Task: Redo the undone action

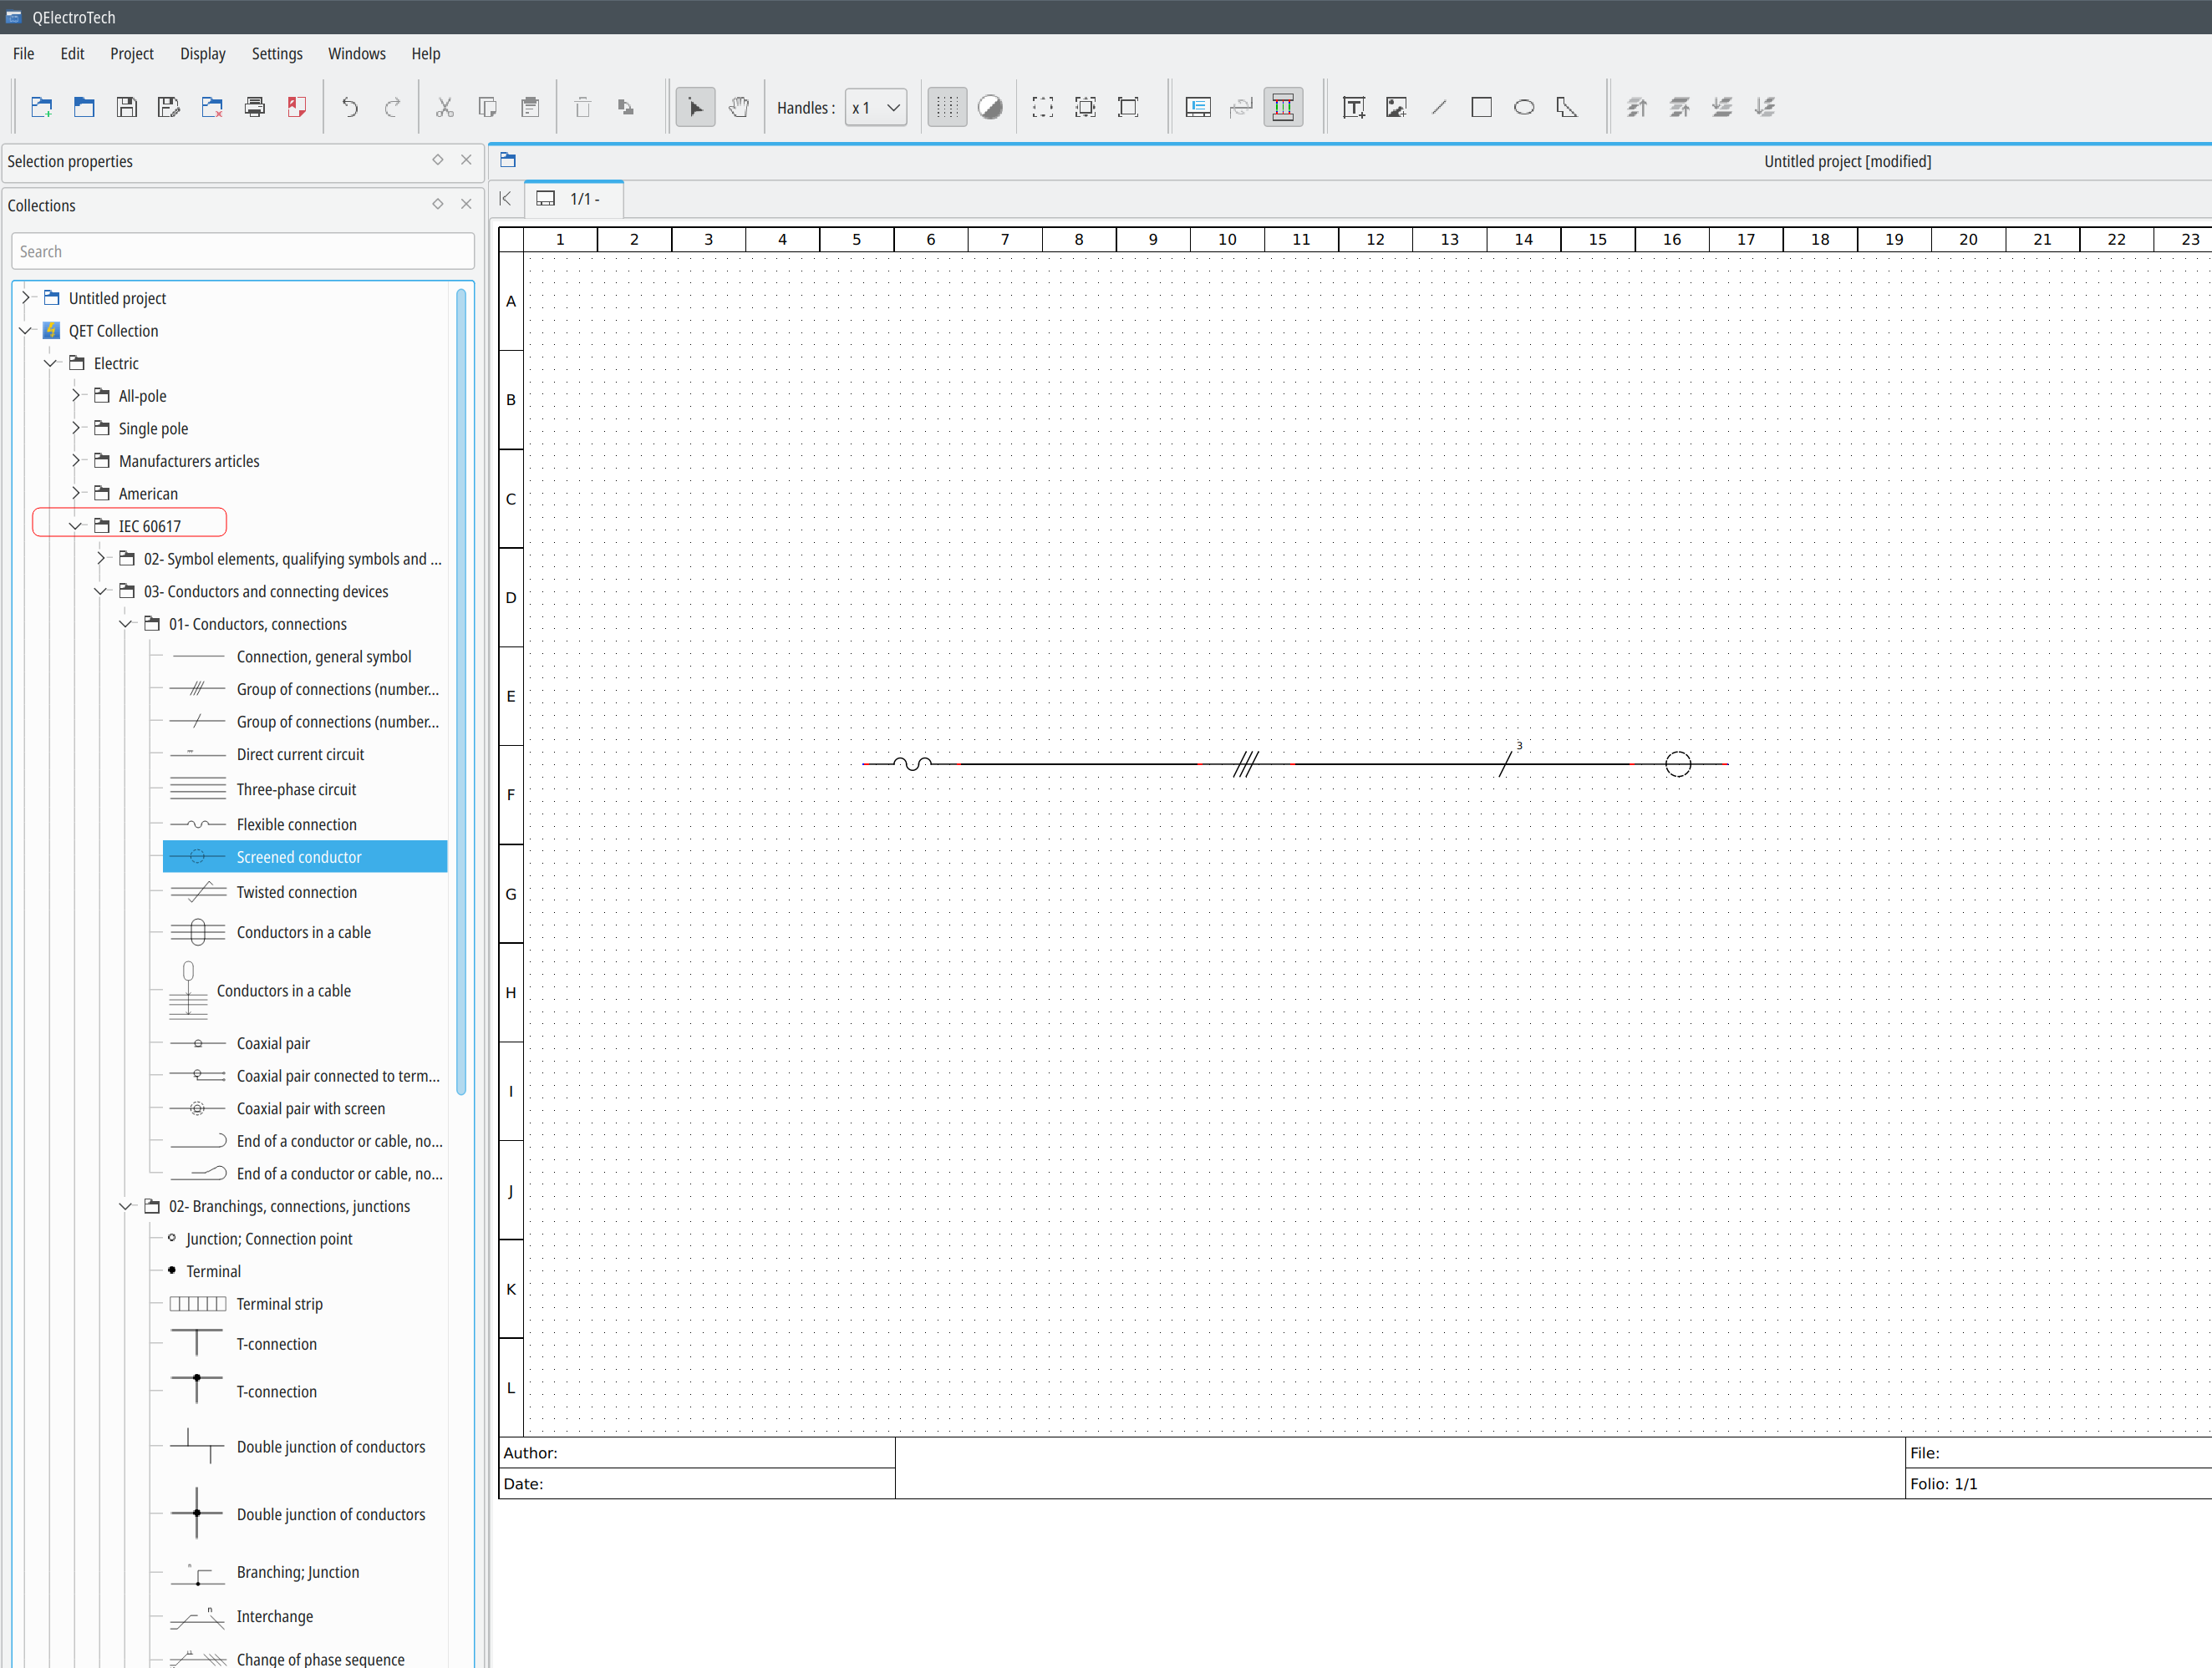Action: [393, 107]
